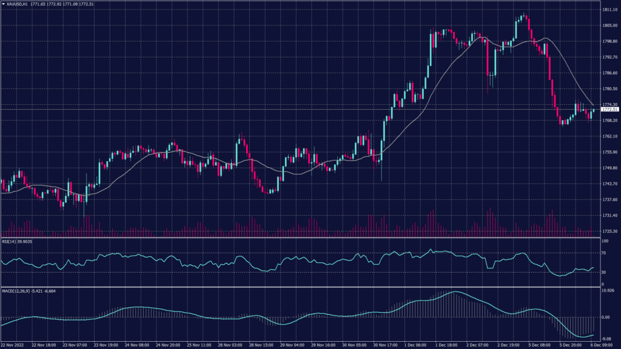Click the RSI 100 level label

[x=604, y=241]
